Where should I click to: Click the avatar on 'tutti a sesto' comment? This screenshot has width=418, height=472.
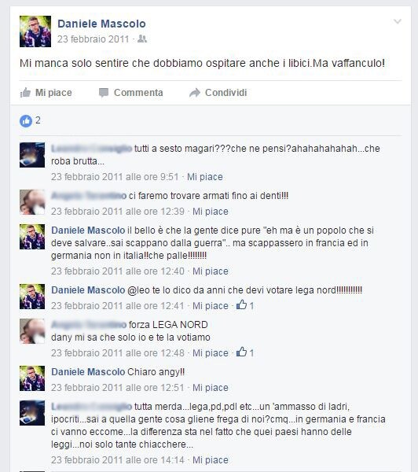click(32, 155)
